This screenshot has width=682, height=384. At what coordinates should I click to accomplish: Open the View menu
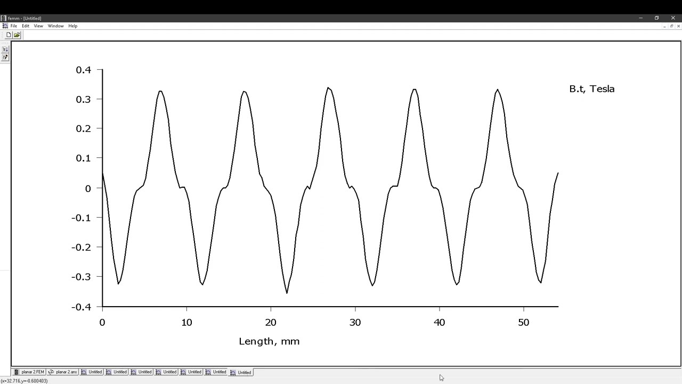pyautogui.click(x=38, y=26)
